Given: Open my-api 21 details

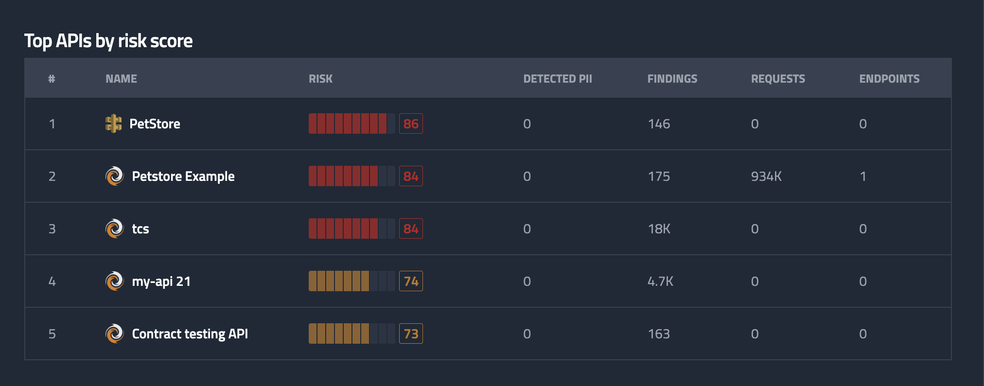Looking at the screenshot, I should click(x=161, y=281).
